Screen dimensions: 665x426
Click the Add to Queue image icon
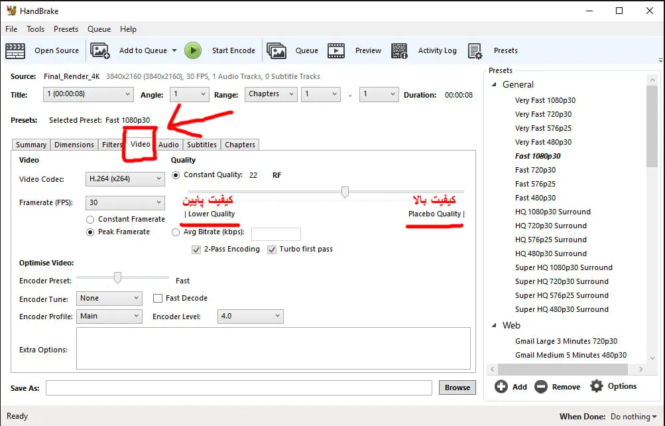(x=100, y=50)
